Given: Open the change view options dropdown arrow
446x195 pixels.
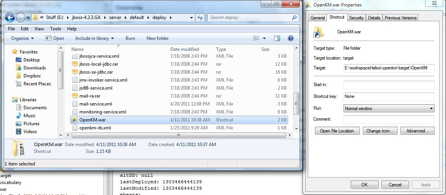Looking at the screenshot, I should pos(265,38).
